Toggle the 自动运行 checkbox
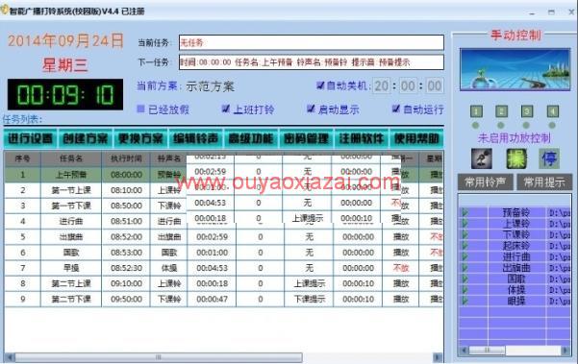The width and height of the screenshot is (578, 364). tap(396, 109)
